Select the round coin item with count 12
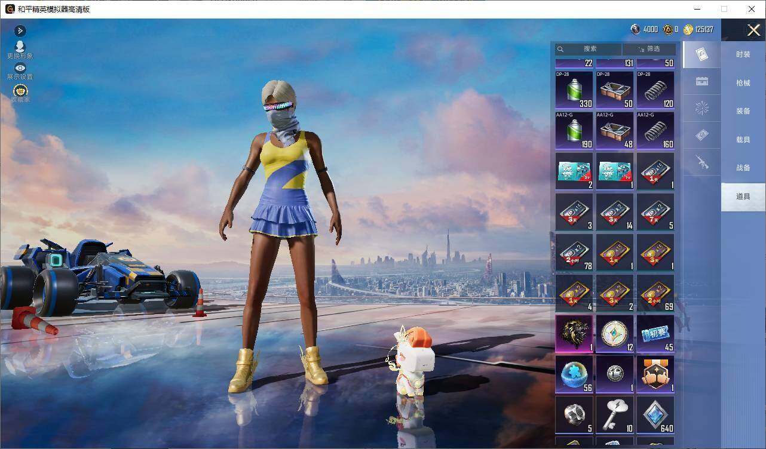Viewport: 766px width, 449px height. pos(615,333)
